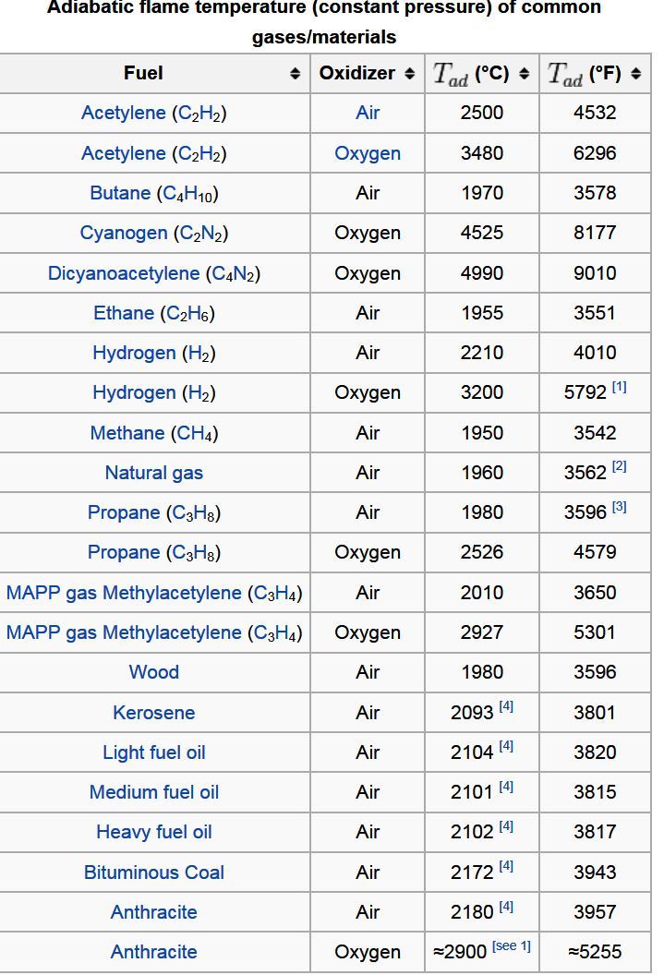Follow the Natural gas link

(153, 473)
